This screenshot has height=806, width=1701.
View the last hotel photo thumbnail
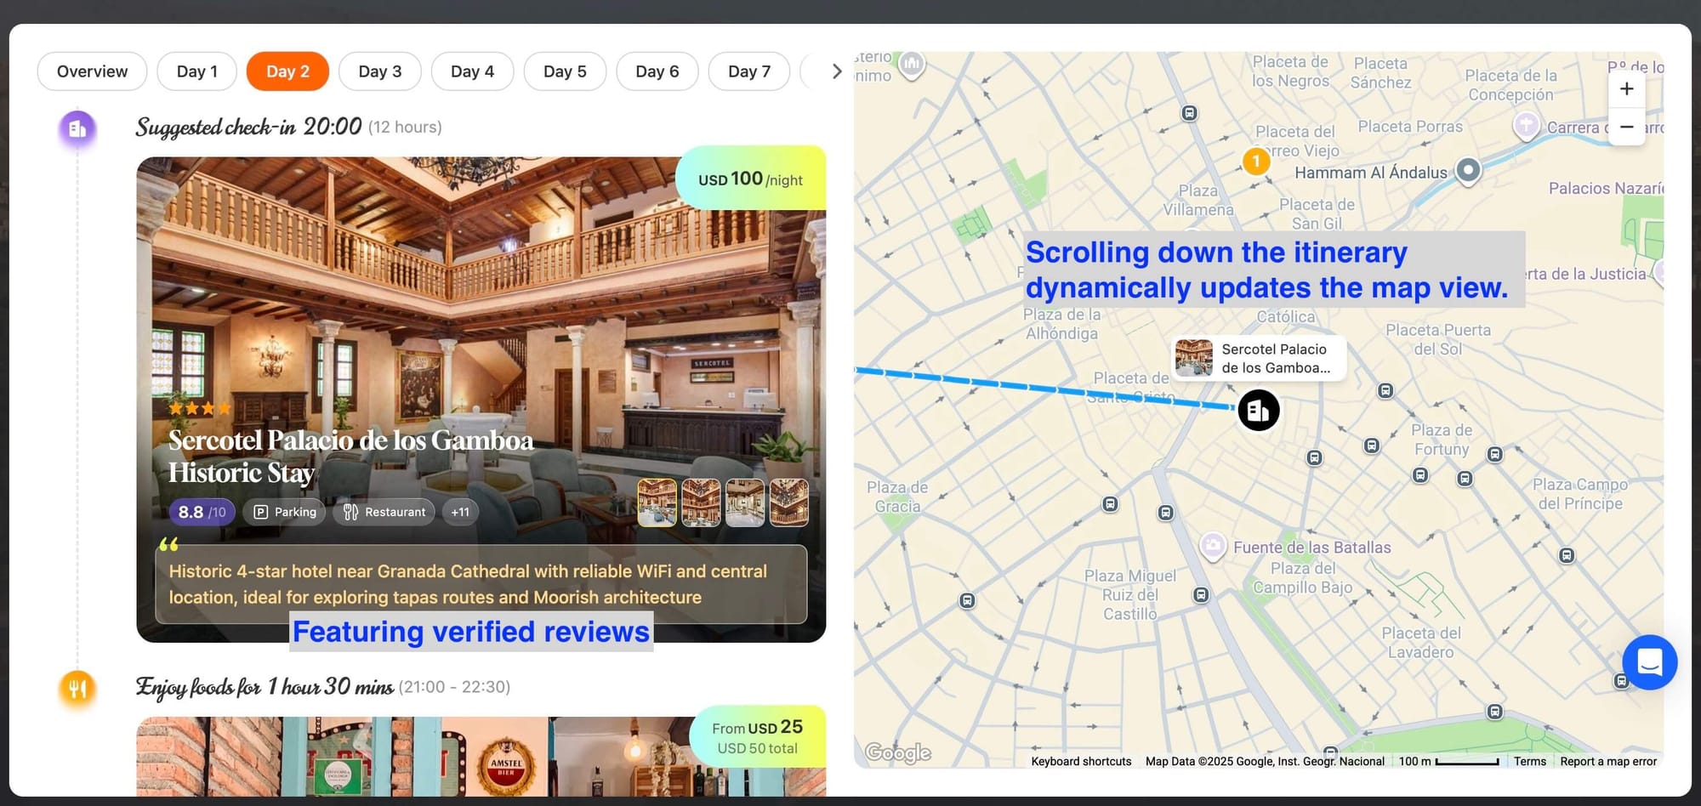[x=788, y=502]
